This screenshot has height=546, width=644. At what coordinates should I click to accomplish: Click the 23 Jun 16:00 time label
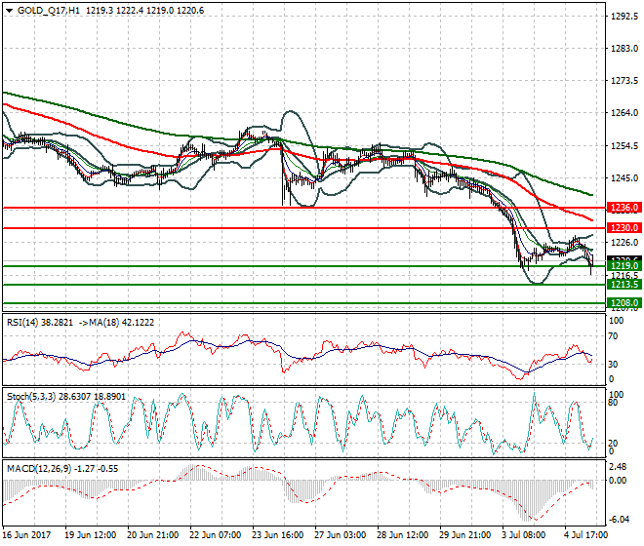click(x=277, y=535)
